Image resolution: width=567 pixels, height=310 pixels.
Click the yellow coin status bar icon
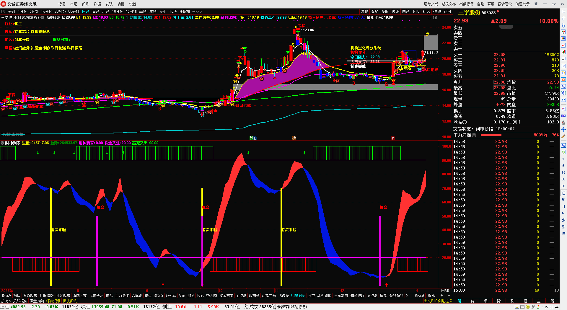[x=528, y=307]
